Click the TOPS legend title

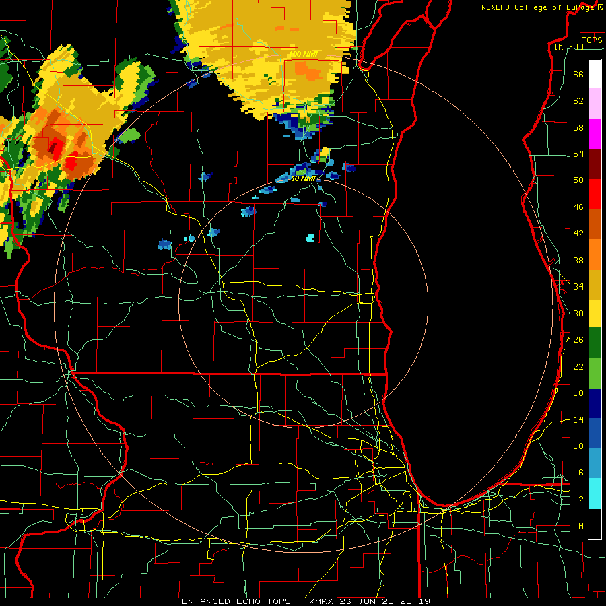click(592, 40)
